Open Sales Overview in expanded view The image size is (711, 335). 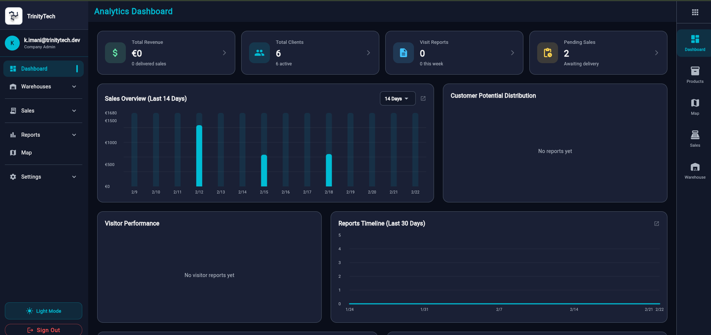click(423, 98)
